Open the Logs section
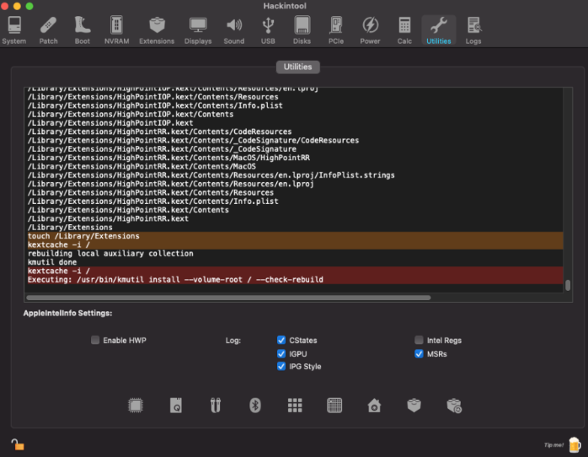The width and height of the screenshot is (588, 457). tap(473, 30)
